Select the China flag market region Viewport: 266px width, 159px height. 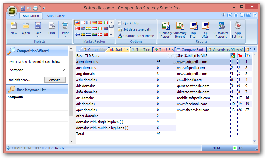click(106, 34)
